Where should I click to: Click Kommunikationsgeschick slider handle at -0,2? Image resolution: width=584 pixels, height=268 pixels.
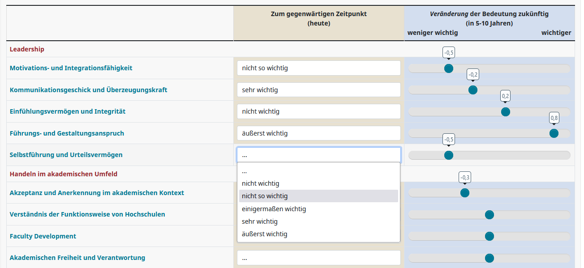coord(472,90)
